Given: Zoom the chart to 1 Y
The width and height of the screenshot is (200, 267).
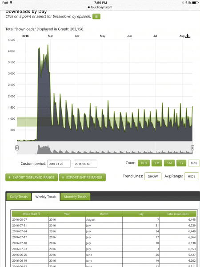Looking at the screenshot, I should pos(181,163).
